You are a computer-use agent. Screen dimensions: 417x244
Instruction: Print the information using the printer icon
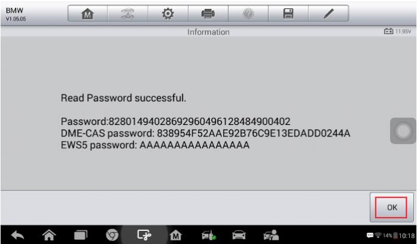pos(208,13)
